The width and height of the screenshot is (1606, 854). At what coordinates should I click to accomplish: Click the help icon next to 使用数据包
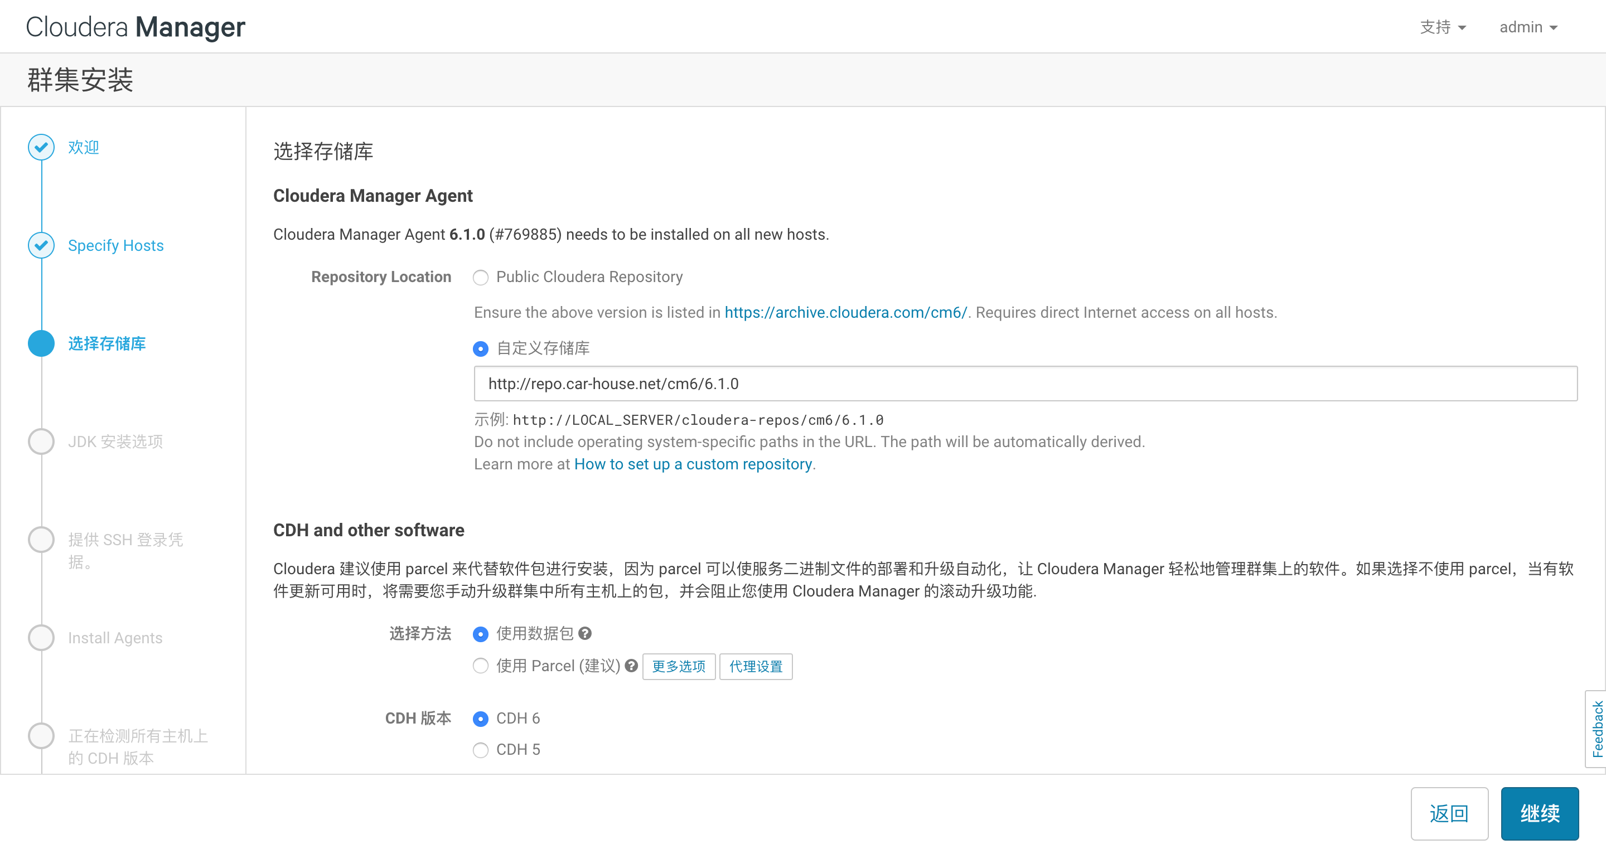(585, 633)
